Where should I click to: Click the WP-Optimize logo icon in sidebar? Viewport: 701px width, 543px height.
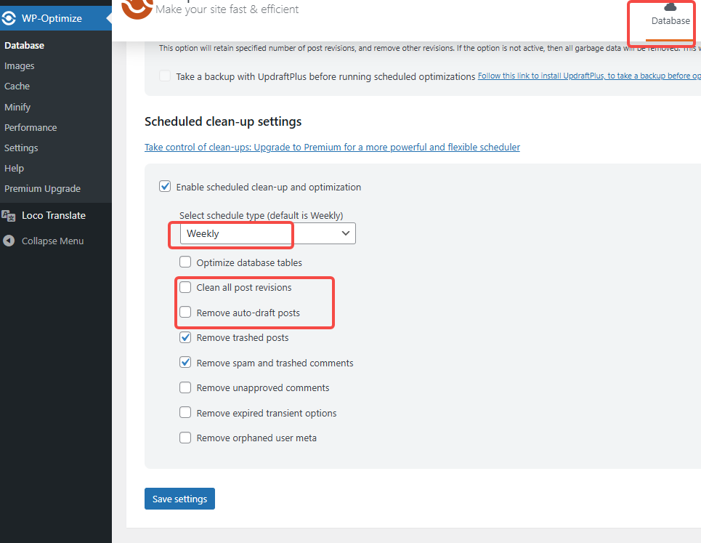tap(9, 18)
